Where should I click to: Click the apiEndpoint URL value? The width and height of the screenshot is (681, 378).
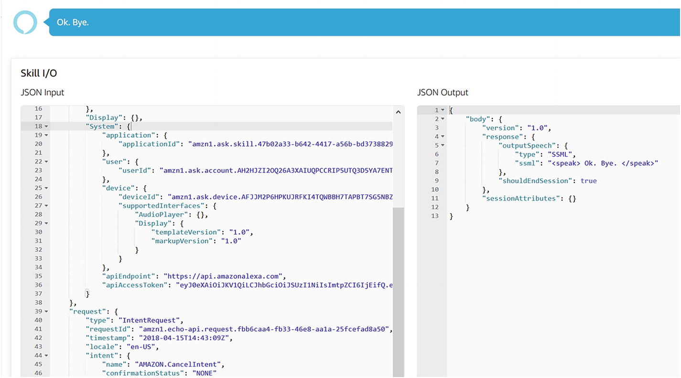[x=224, y=276]
